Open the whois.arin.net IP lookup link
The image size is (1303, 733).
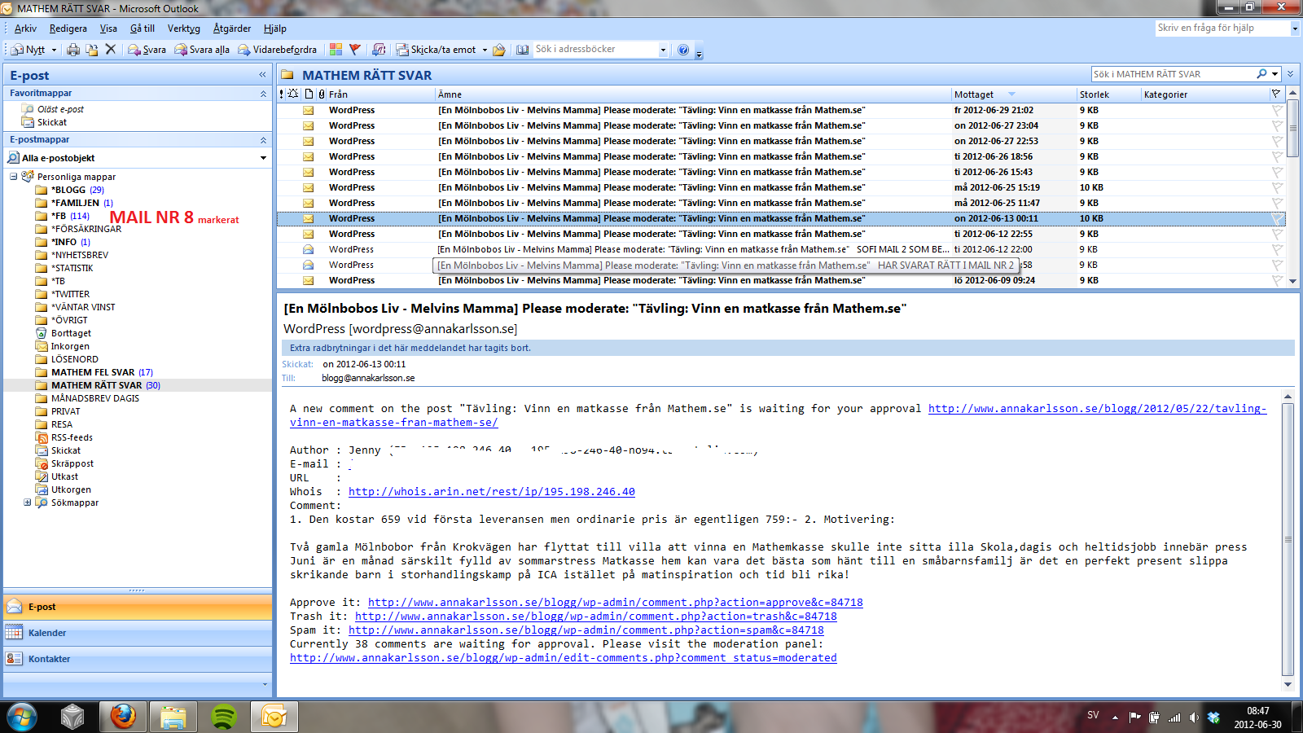point(491,492)
